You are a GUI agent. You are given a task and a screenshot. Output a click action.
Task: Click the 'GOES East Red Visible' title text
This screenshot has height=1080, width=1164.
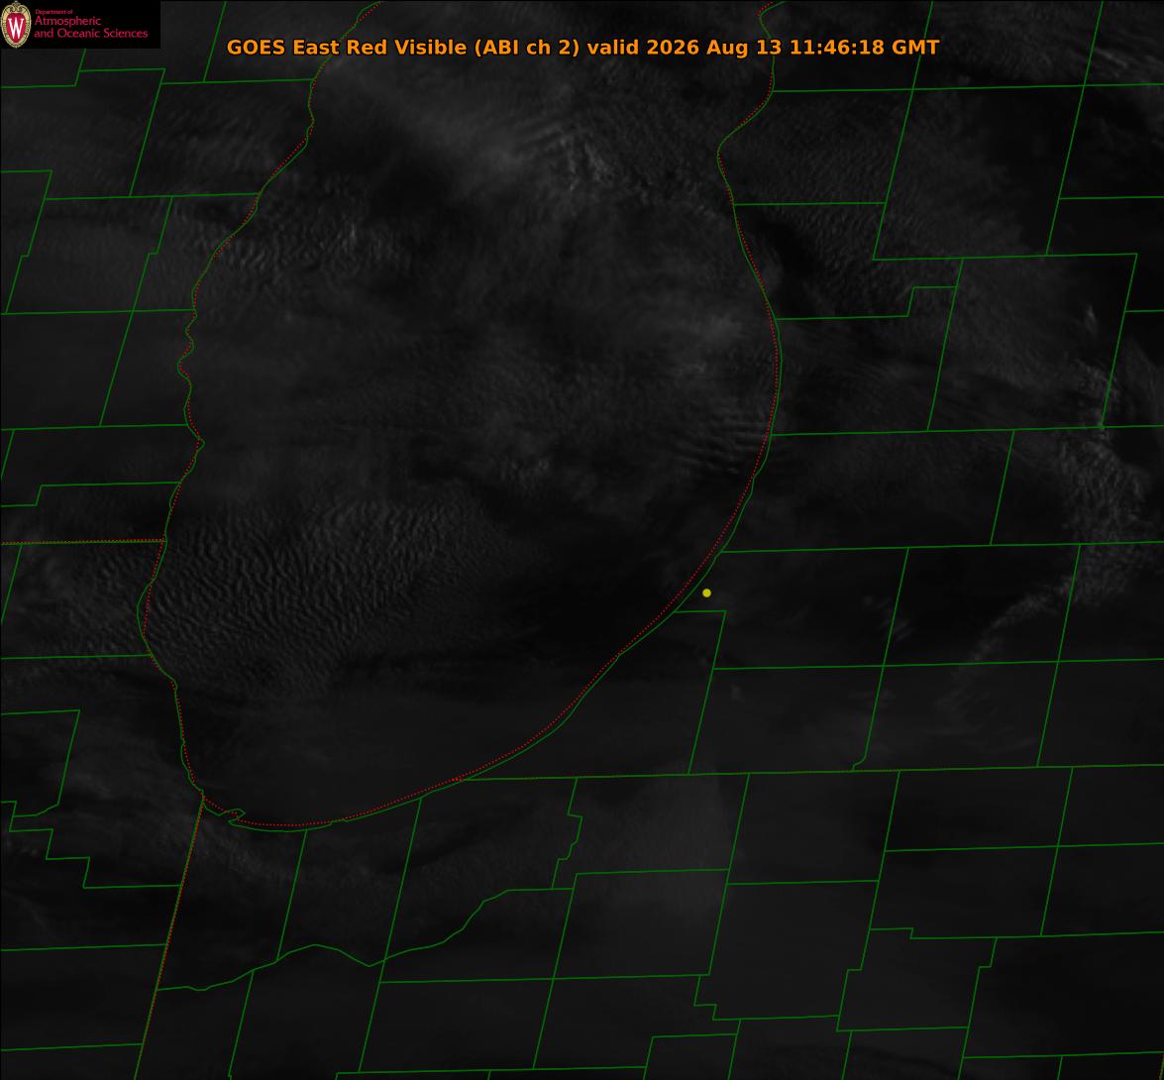point(346,48)
